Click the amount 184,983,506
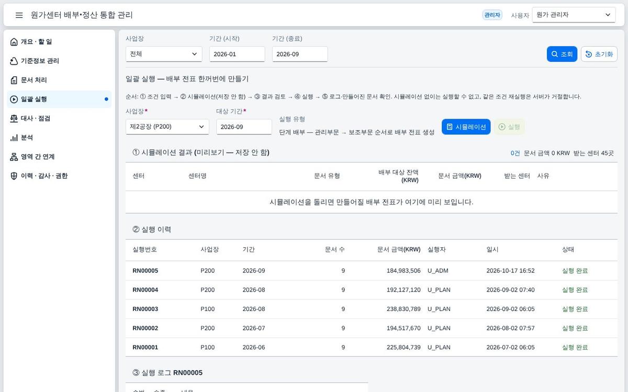This screenshot has height=392, width=628. [x=403, y=271]
